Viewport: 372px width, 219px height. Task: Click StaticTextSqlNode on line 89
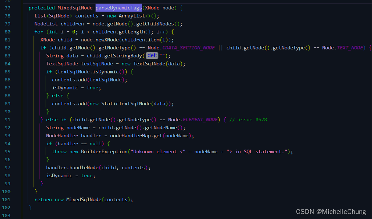(x=126, y=104)
